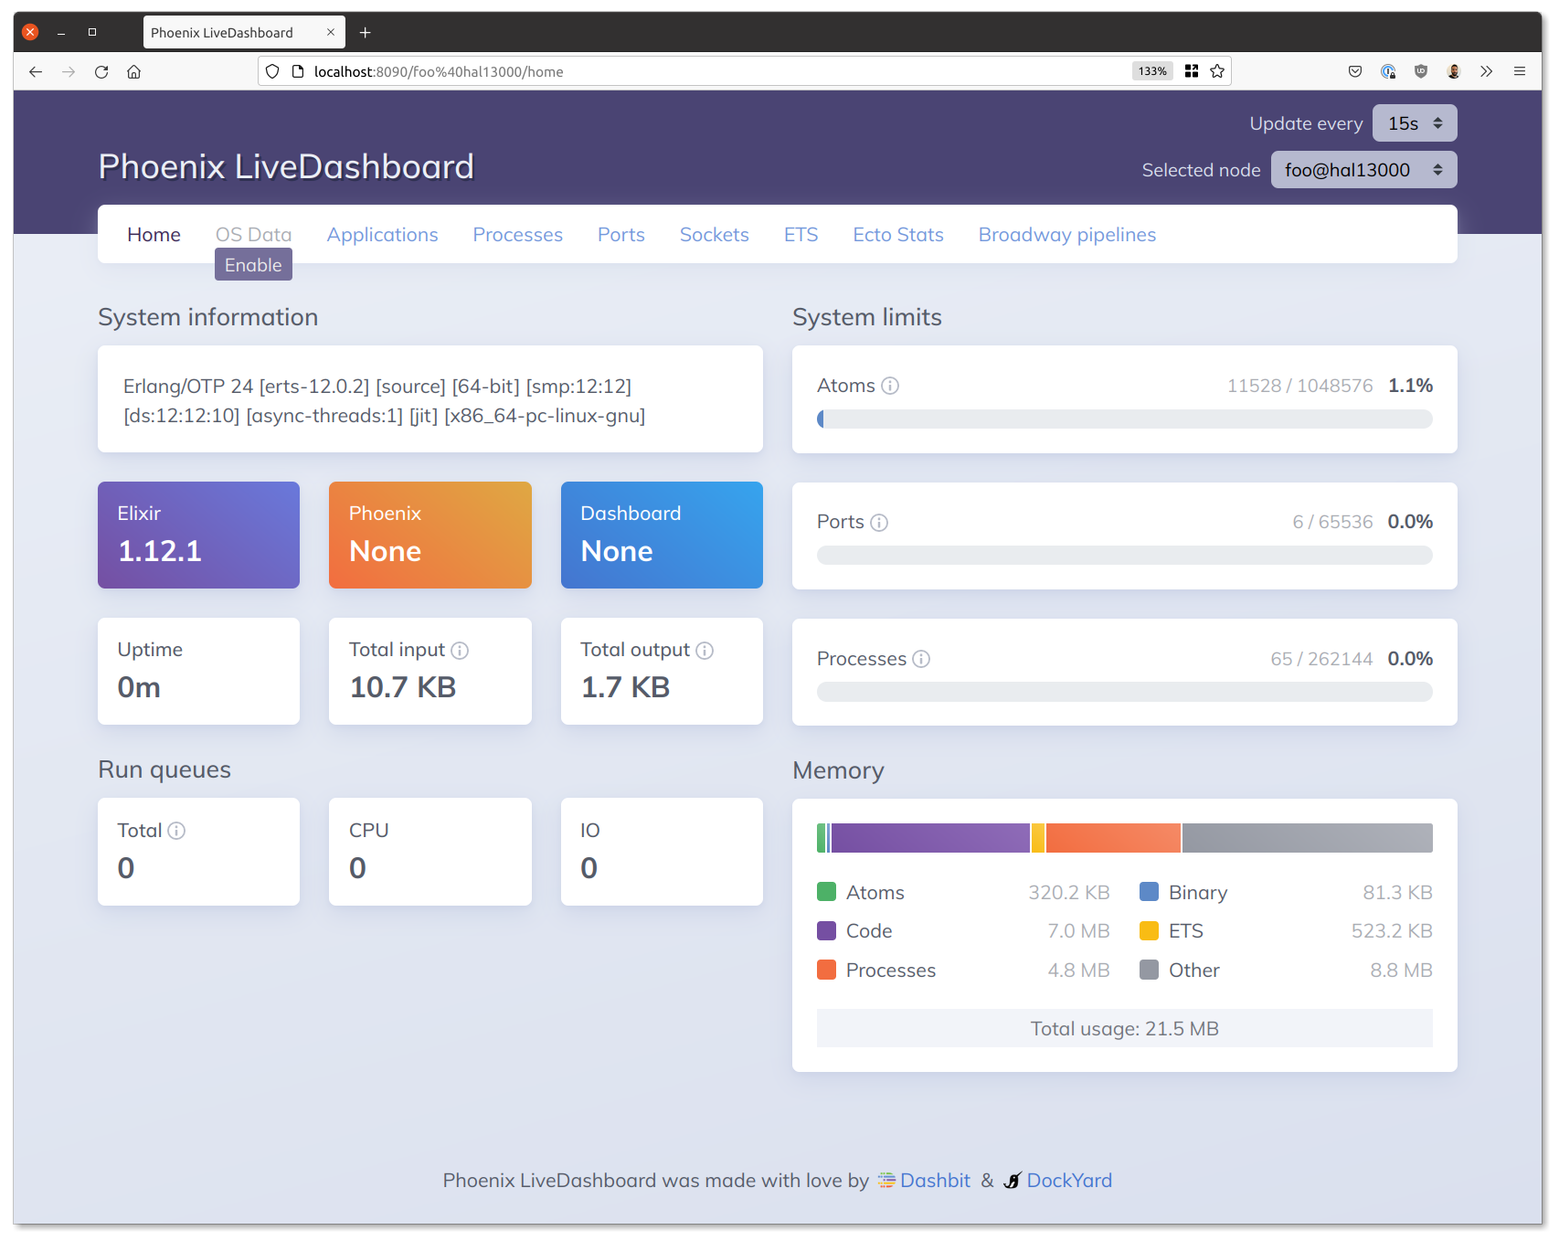Click the Enable button under OS Data

pos(253,265)
